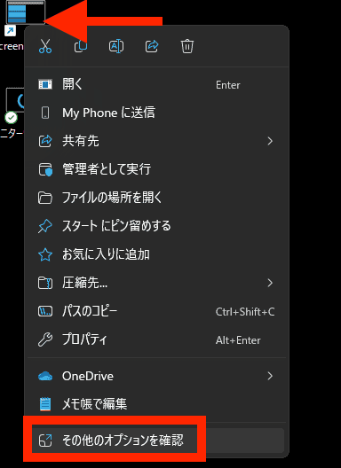Click the icon beside その他のオプションを確認

(x=45, y=441)
